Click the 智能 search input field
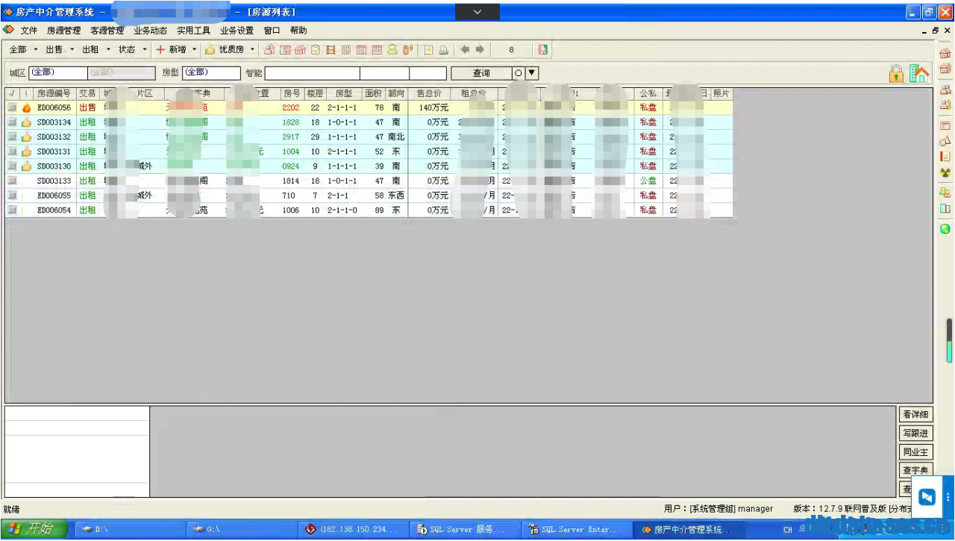The width and height of the screenshot is (955, 541). pos(312,73)
